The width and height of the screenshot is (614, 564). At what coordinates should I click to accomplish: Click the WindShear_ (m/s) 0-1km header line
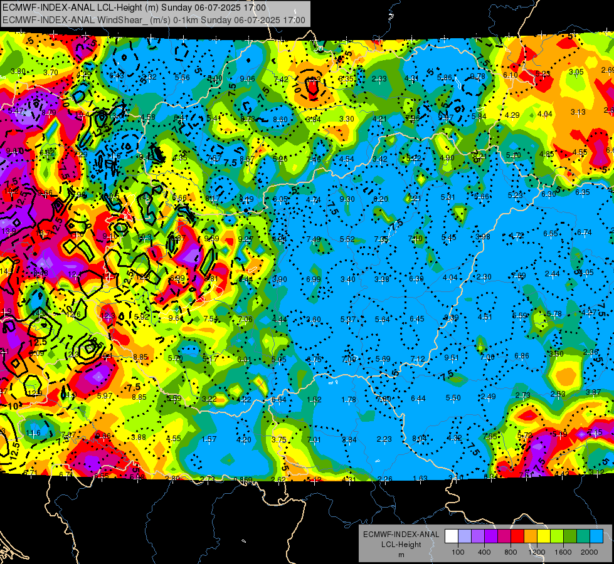[x=154, y=20]
